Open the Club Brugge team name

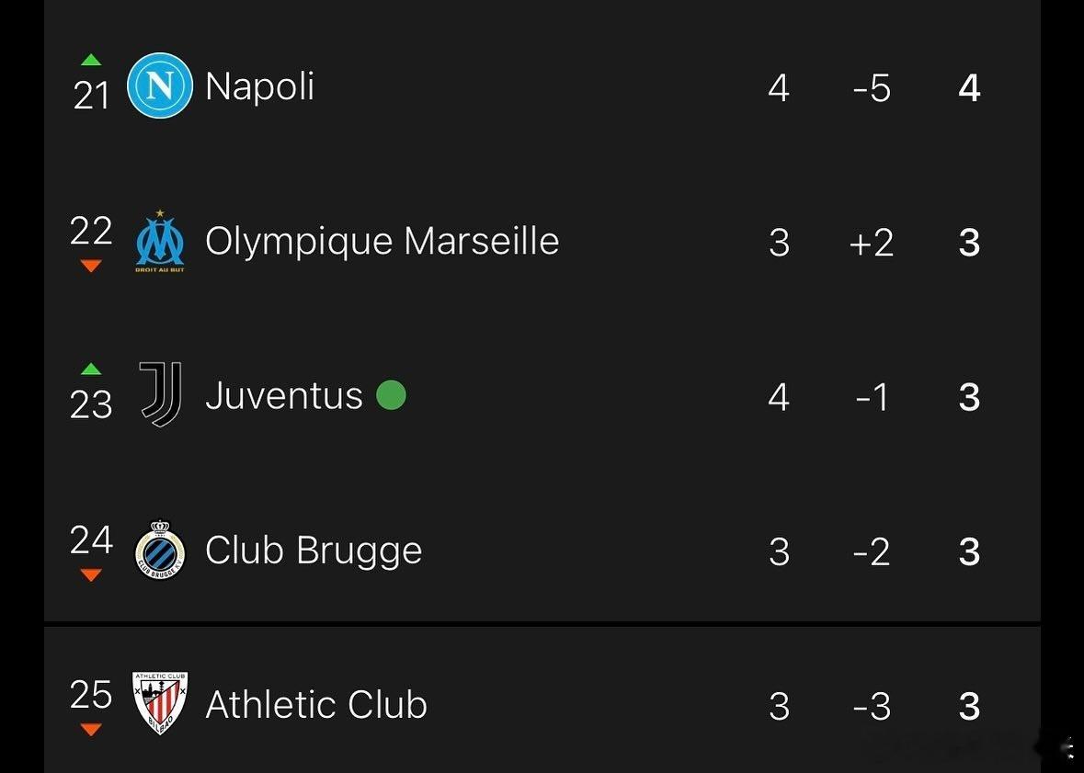click(314, 551)
